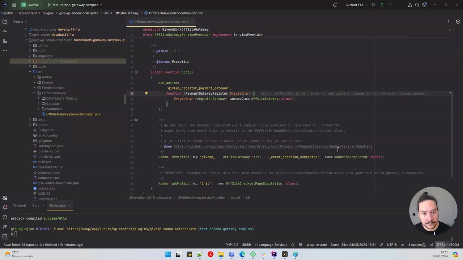Collapse the OffSiteGateway folder
Screen dimensions: 463x260
tap(34, 93)
